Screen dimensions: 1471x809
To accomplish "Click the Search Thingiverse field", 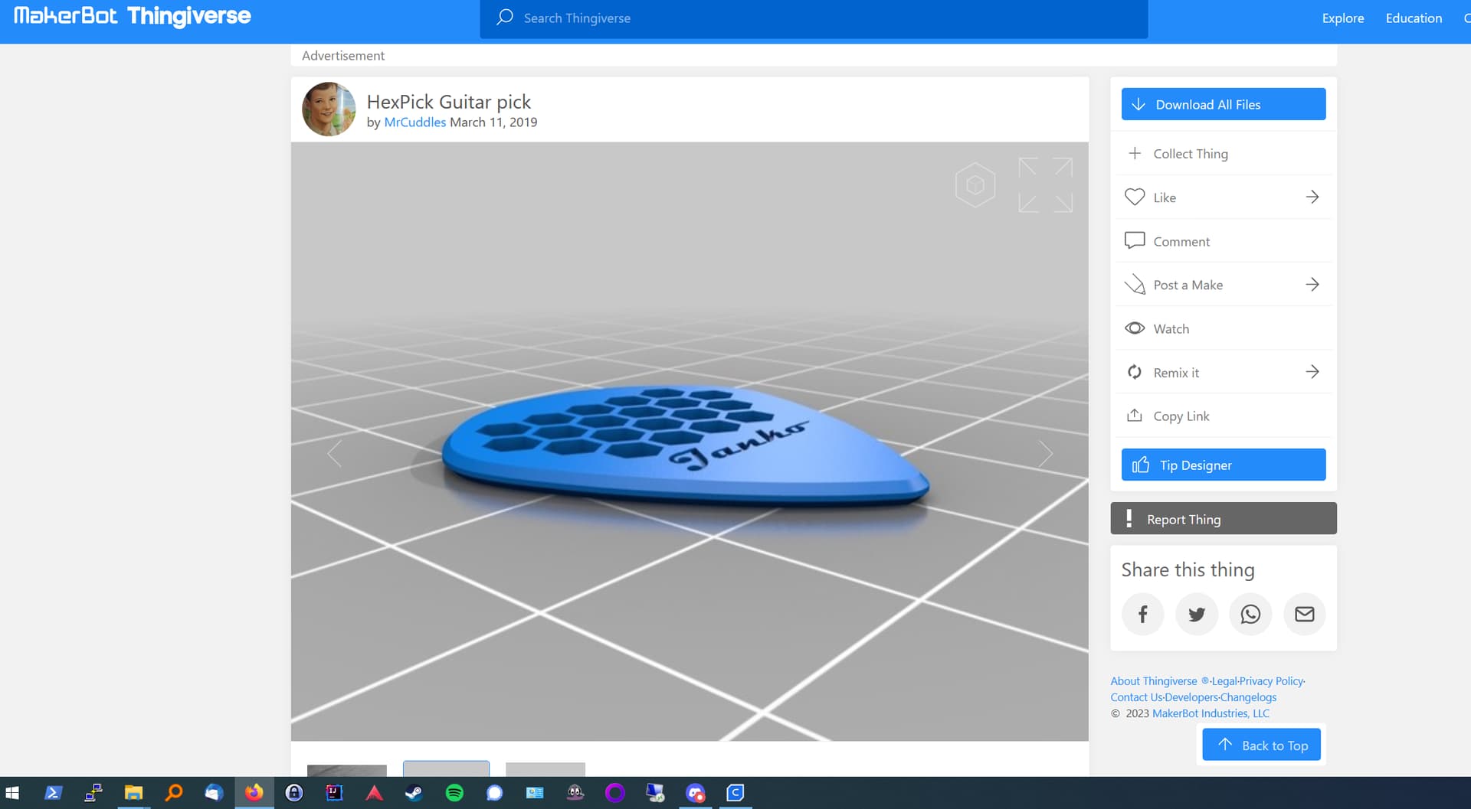I will [x=813, y=18].
